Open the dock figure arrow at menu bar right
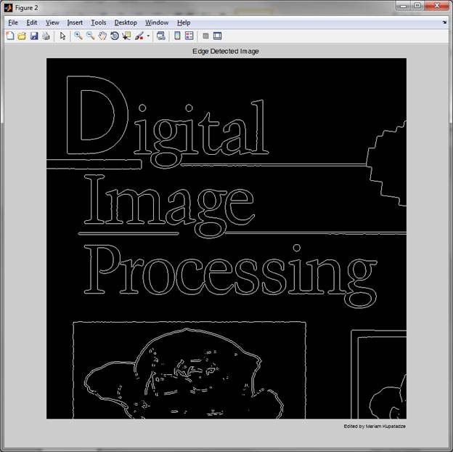This screenshot has width=453, height=452. pyautogui.click(x=444, y=23)
